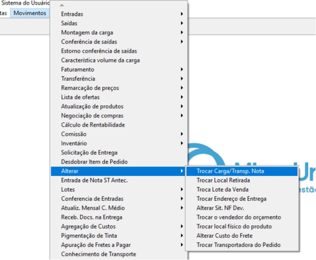Viewport: 316px width, 260px height.
Task: Choose Trocar Carga/Transp. Nota
Action: pyautogui.click(x=242, y=171)
